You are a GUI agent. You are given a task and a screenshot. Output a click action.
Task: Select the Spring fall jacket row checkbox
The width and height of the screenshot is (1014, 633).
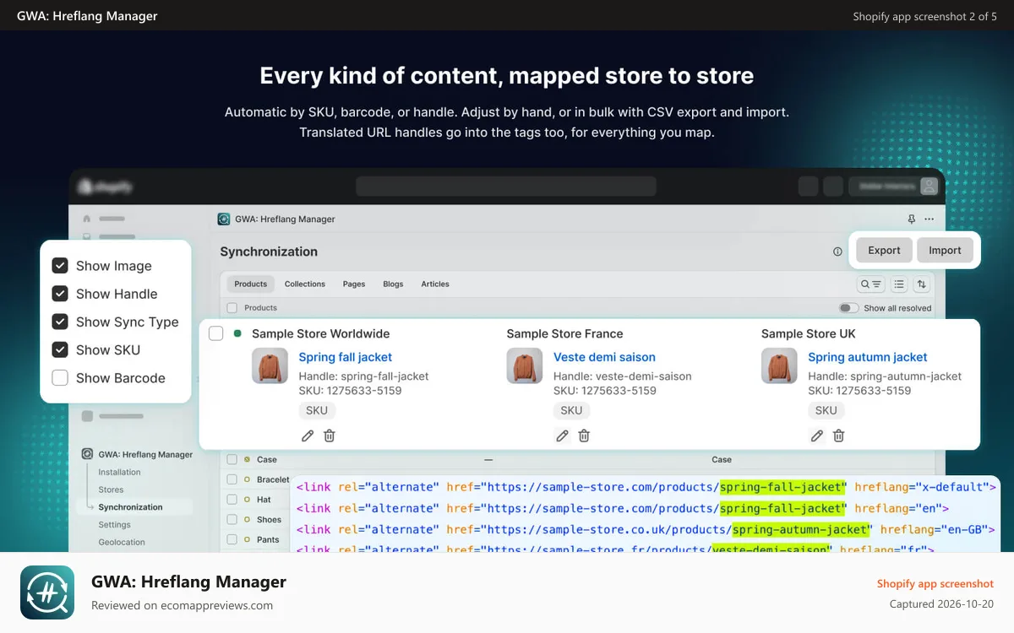(x=216, y=333)
